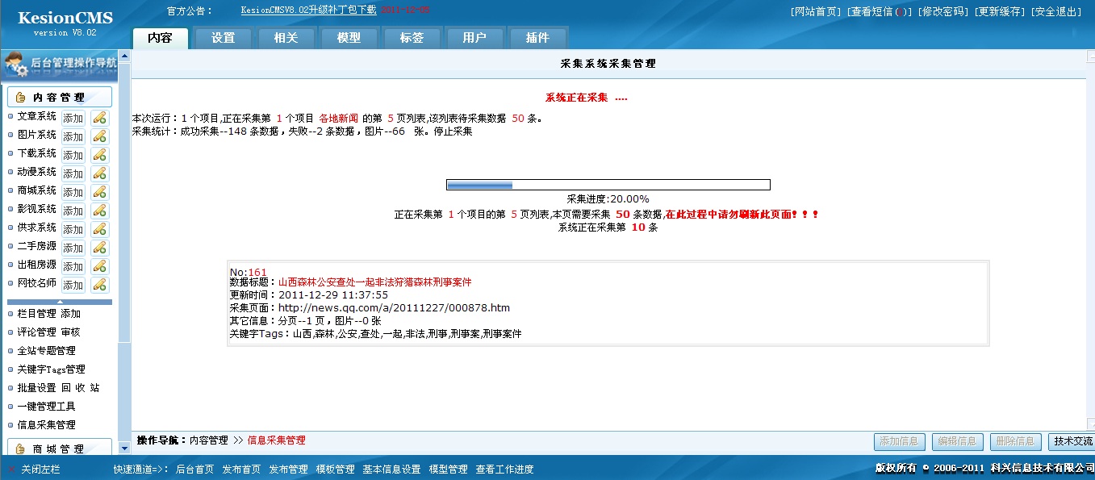The height and width of the screenshot is (480, 1095).
Task: Click 发布管理 shortcut in bottom bar
Action: point(289,470)
